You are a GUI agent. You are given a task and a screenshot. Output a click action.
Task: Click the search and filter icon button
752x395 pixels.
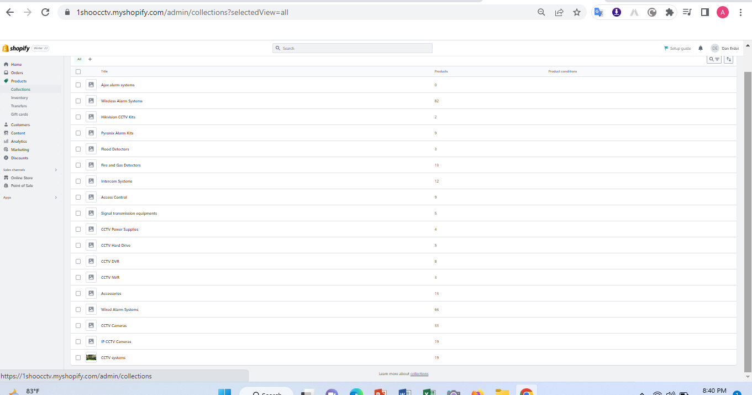[714, 59]
